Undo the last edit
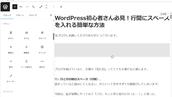This screenshot has height=97, width=172. click(x=21, y=7)
